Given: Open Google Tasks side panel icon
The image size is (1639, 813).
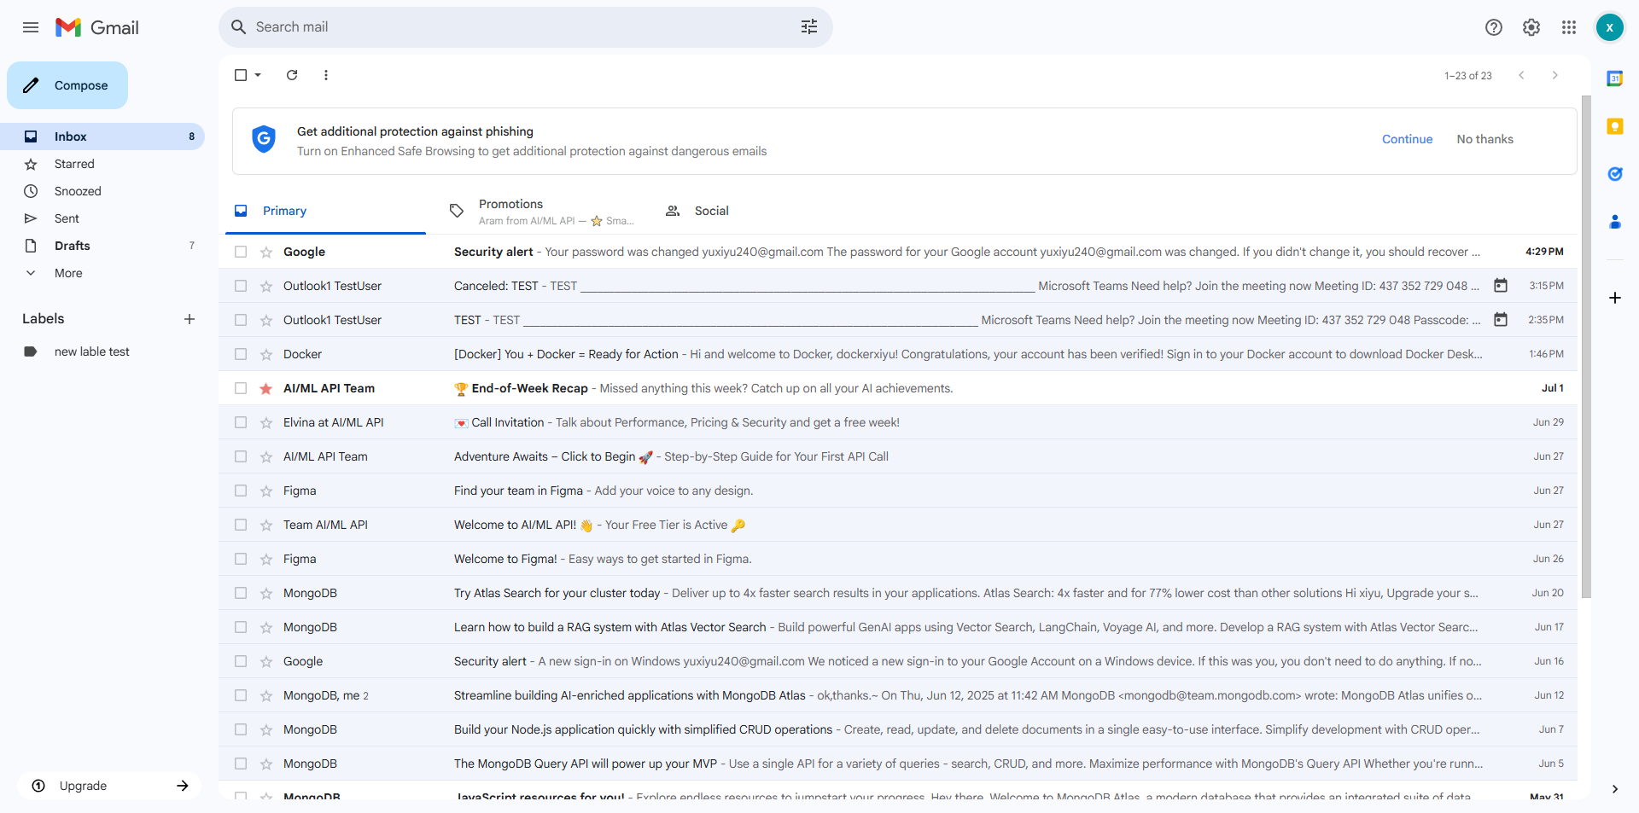Looking at the screenshot, I should click(x=1614, y=174).
